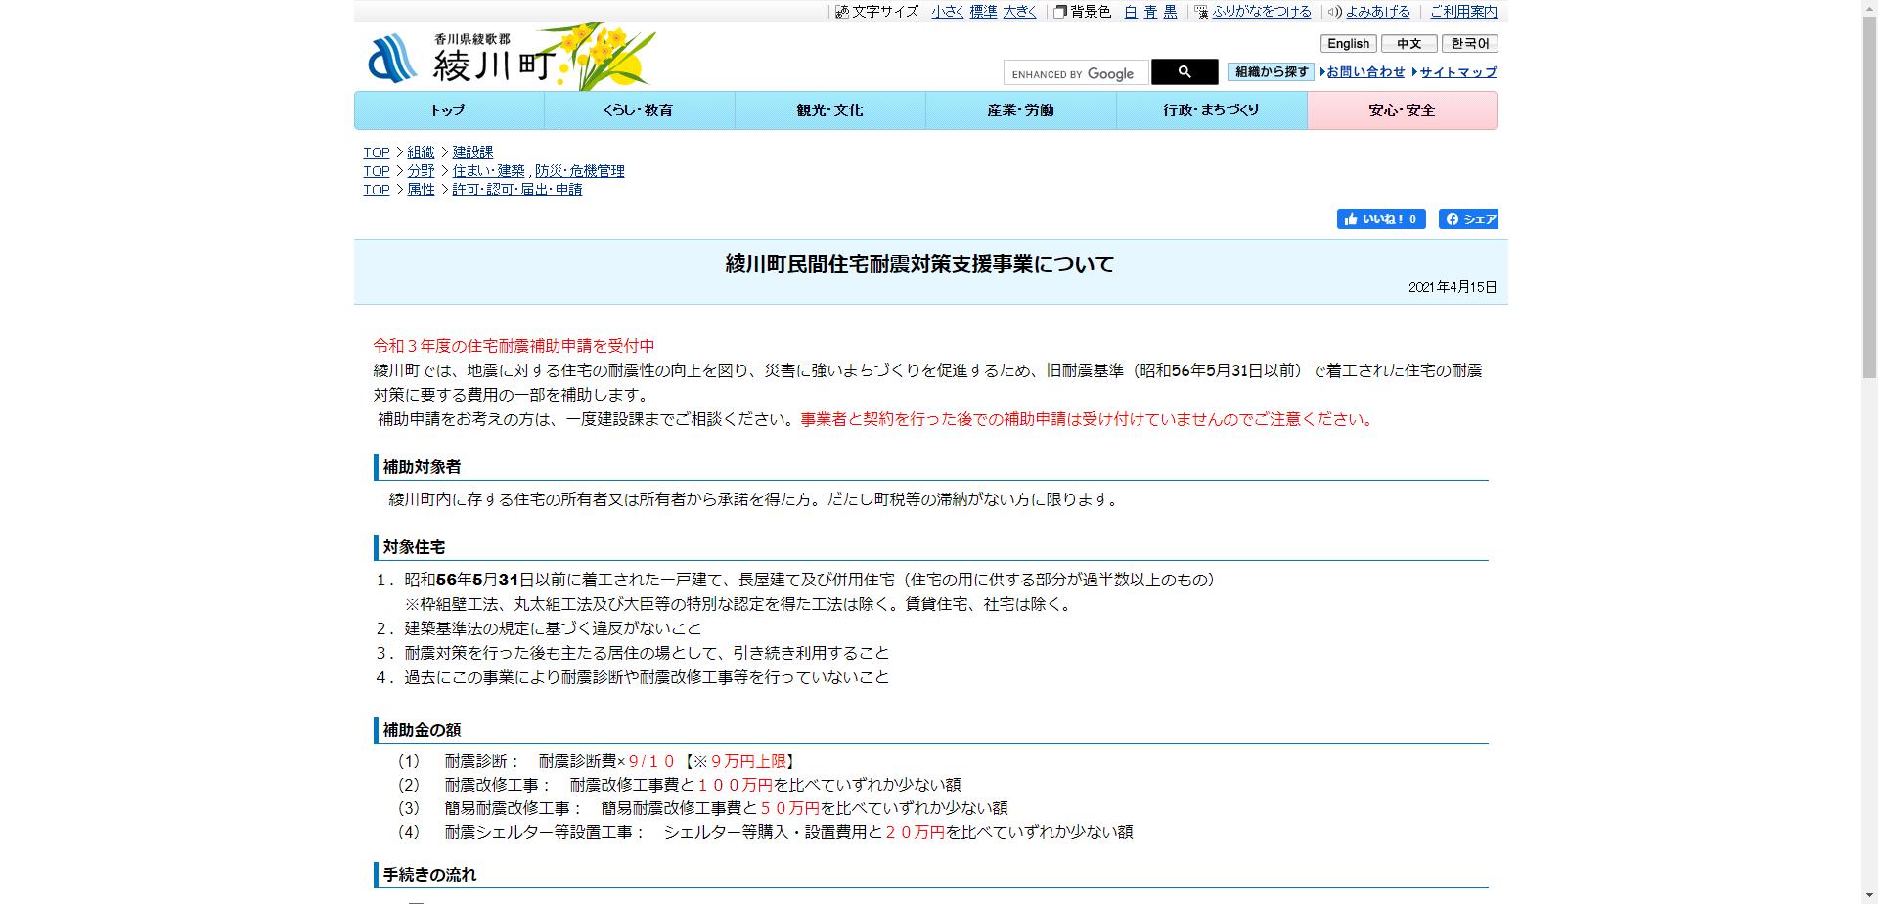Click the よみあげる speaker icon
The width and height of the screenshot is (1878, 904).
[x=1333, y=13]
